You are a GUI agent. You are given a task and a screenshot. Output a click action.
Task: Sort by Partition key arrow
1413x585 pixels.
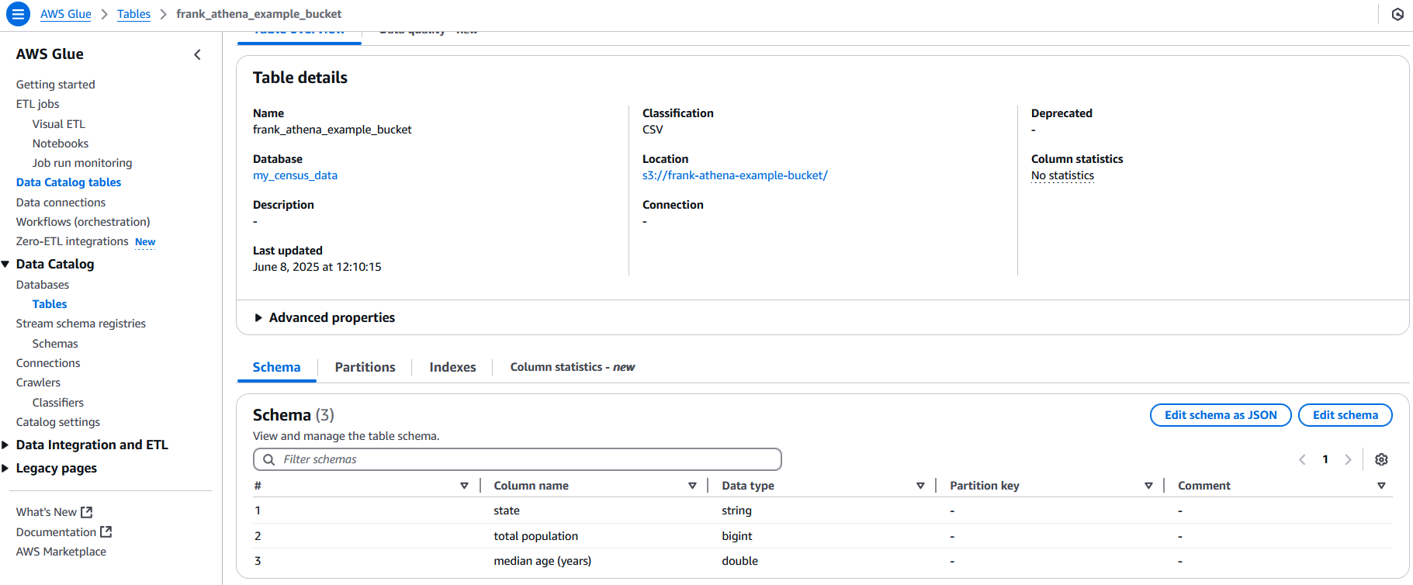pos(1148,486)
